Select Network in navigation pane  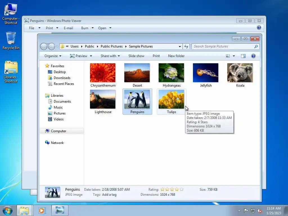tap(57, 143)
